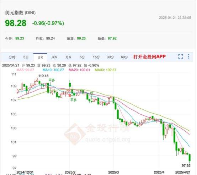Open the 打开金投网APP link
Image resolution: width=197 pixels, height=175 pixels.
pyautogui.click(x=149, y=57)
